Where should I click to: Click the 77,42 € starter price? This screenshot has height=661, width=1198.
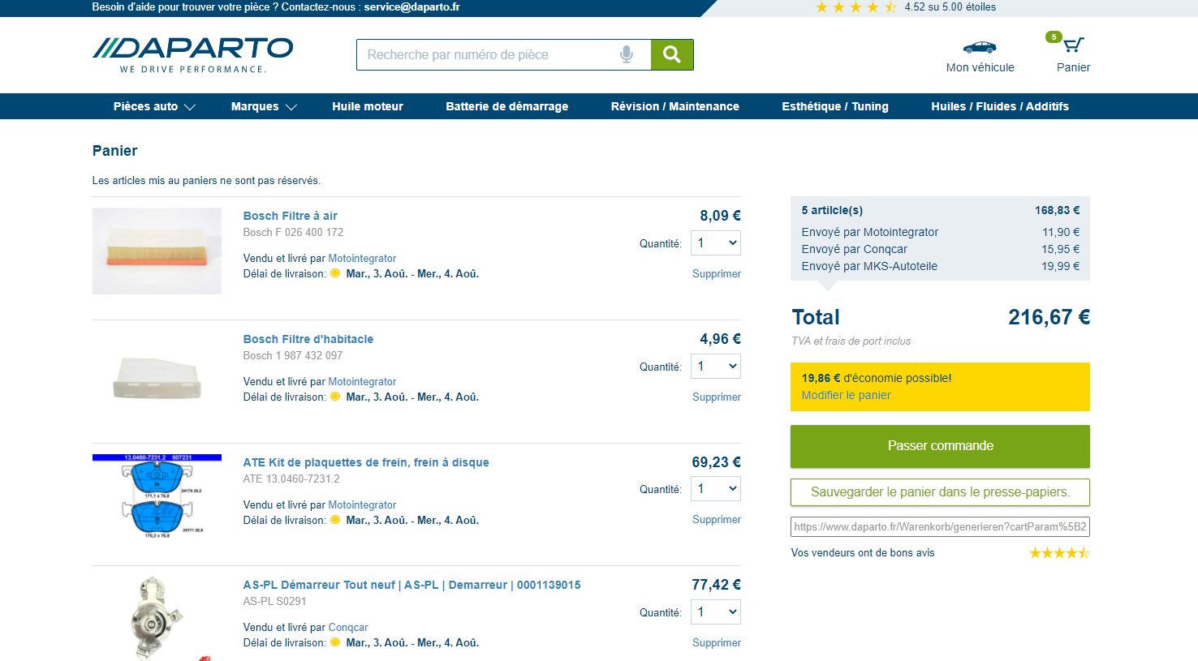pos(716,585)
